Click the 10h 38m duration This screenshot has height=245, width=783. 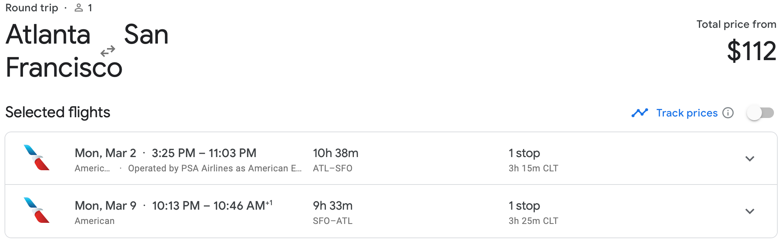[x=335, y=153]
